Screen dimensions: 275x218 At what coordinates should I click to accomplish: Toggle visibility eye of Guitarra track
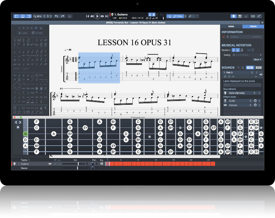50,164
